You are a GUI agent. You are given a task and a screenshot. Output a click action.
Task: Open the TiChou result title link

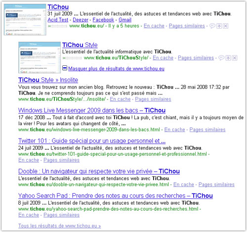point(58,7)
